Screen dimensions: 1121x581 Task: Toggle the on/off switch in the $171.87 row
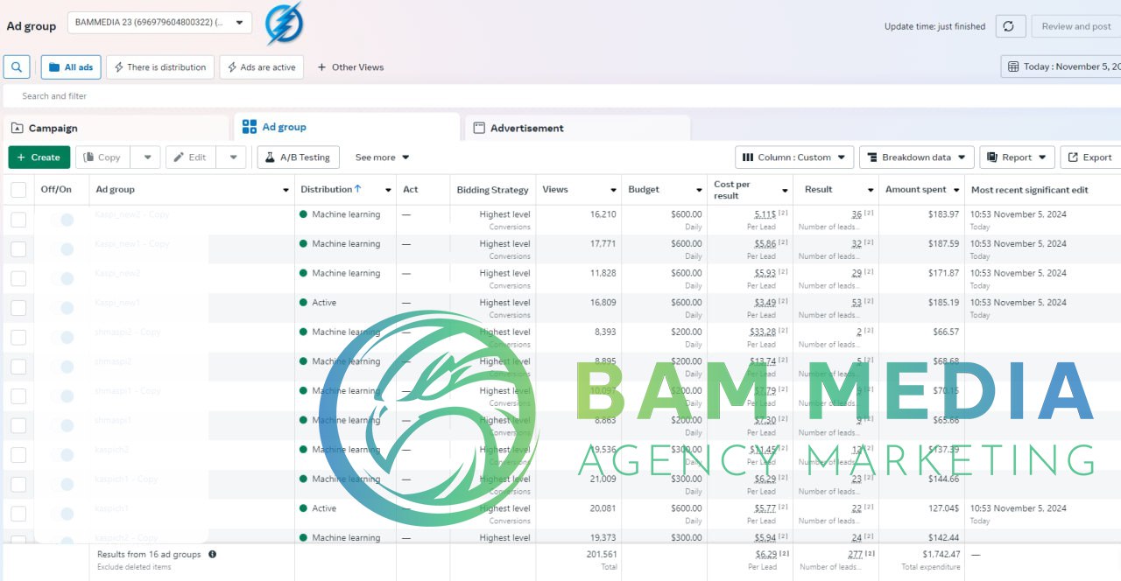(61, 278)
